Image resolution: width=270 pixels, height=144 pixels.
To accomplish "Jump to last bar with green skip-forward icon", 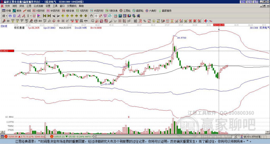I will [x=49, y=16].
